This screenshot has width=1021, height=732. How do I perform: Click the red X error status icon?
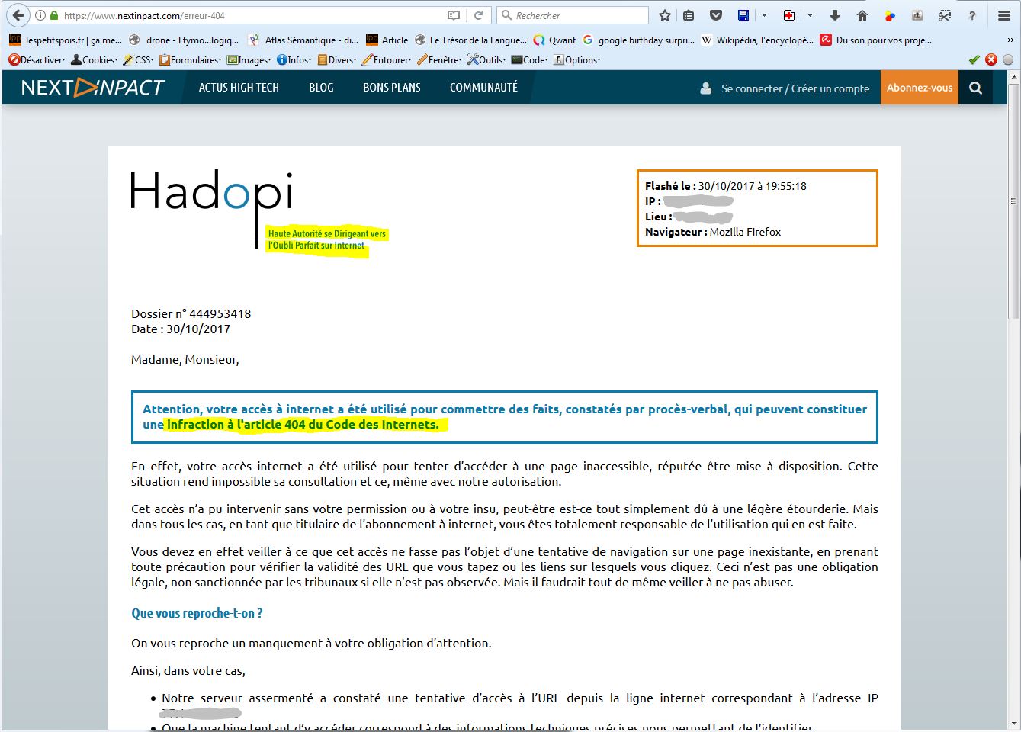991,59
